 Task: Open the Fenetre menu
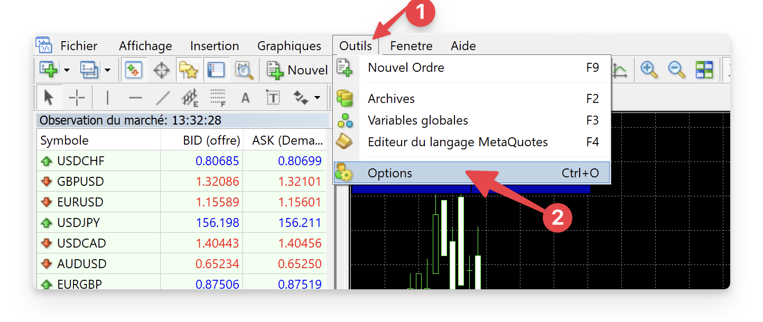click(x=411, y=46)
